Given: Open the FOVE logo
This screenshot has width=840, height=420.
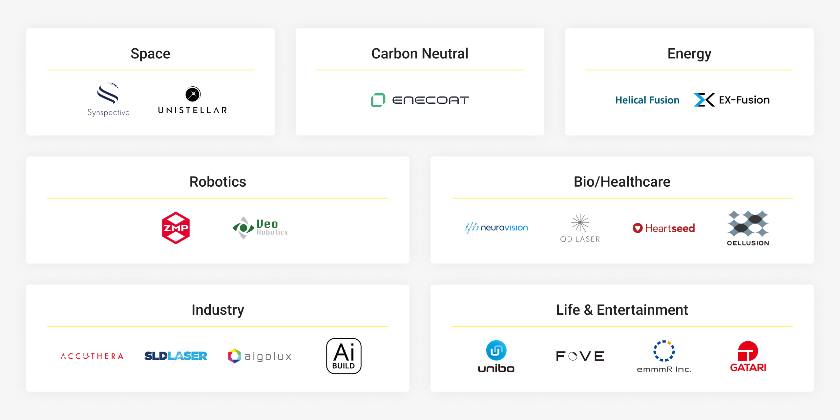Looking at the screenshot, I should (580, 356).
